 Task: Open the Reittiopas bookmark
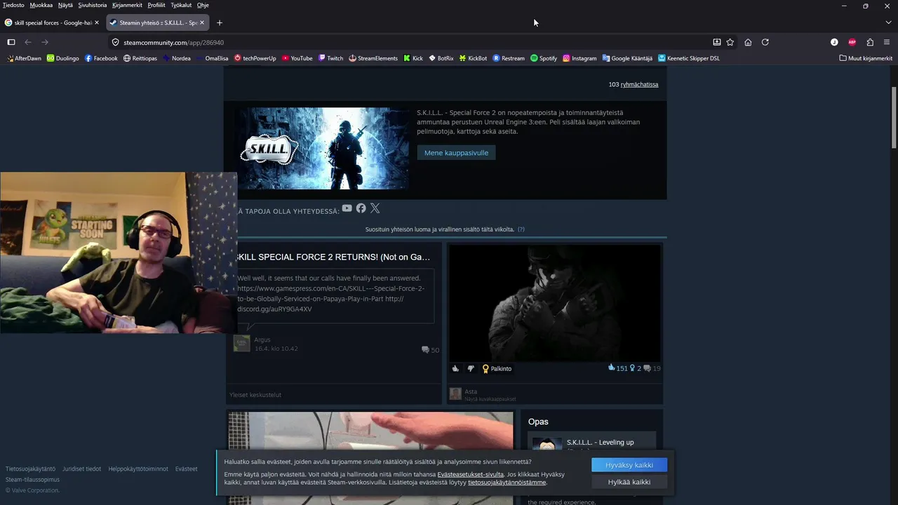coord(140,58)
